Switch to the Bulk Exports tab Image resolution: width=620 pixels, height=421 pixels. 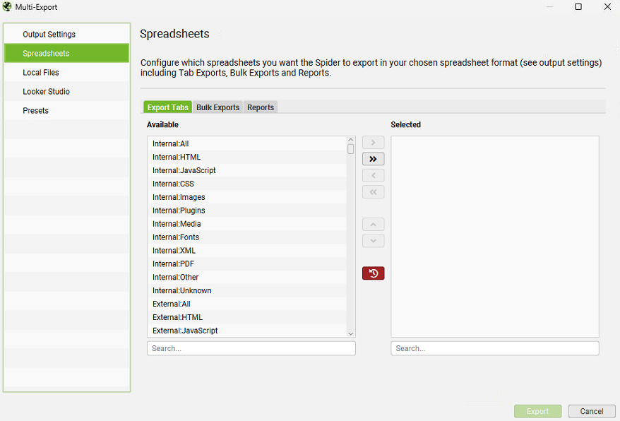(x=217, y=107)
